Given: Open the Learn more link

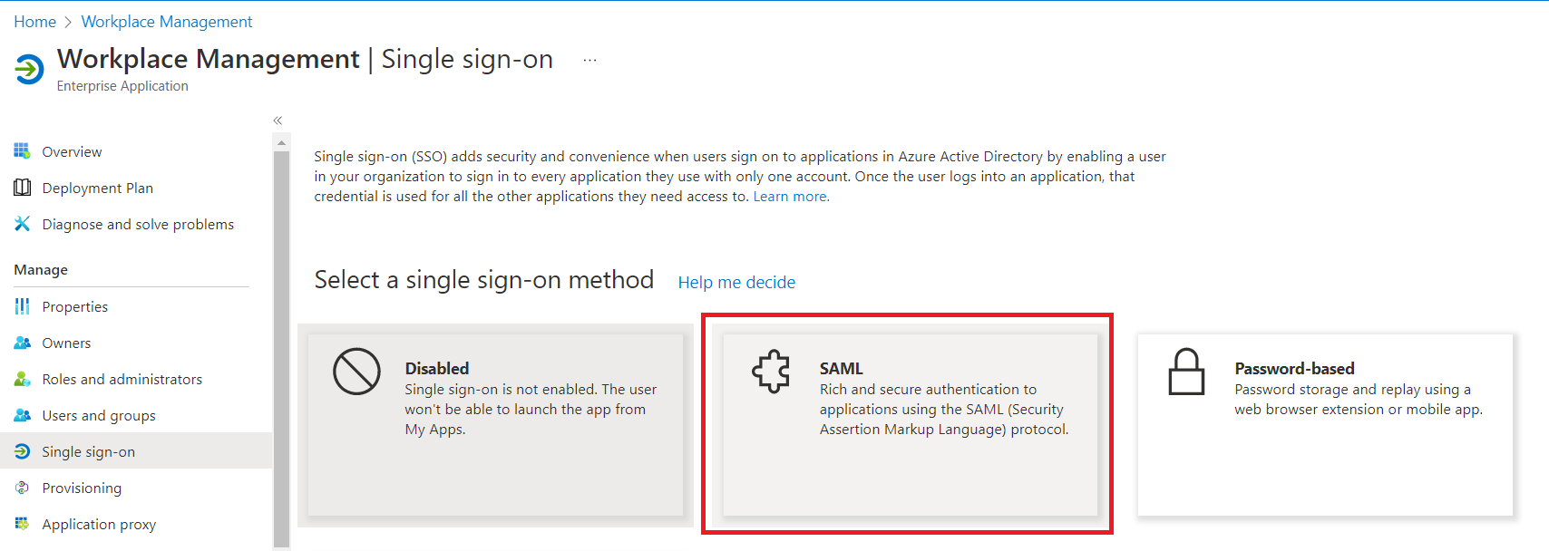Looking at the screenshot, I should point(790,197).
